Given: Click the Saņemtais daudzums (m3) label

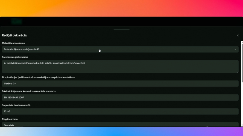Looking at the screenshot, I should tap(16, 105).
